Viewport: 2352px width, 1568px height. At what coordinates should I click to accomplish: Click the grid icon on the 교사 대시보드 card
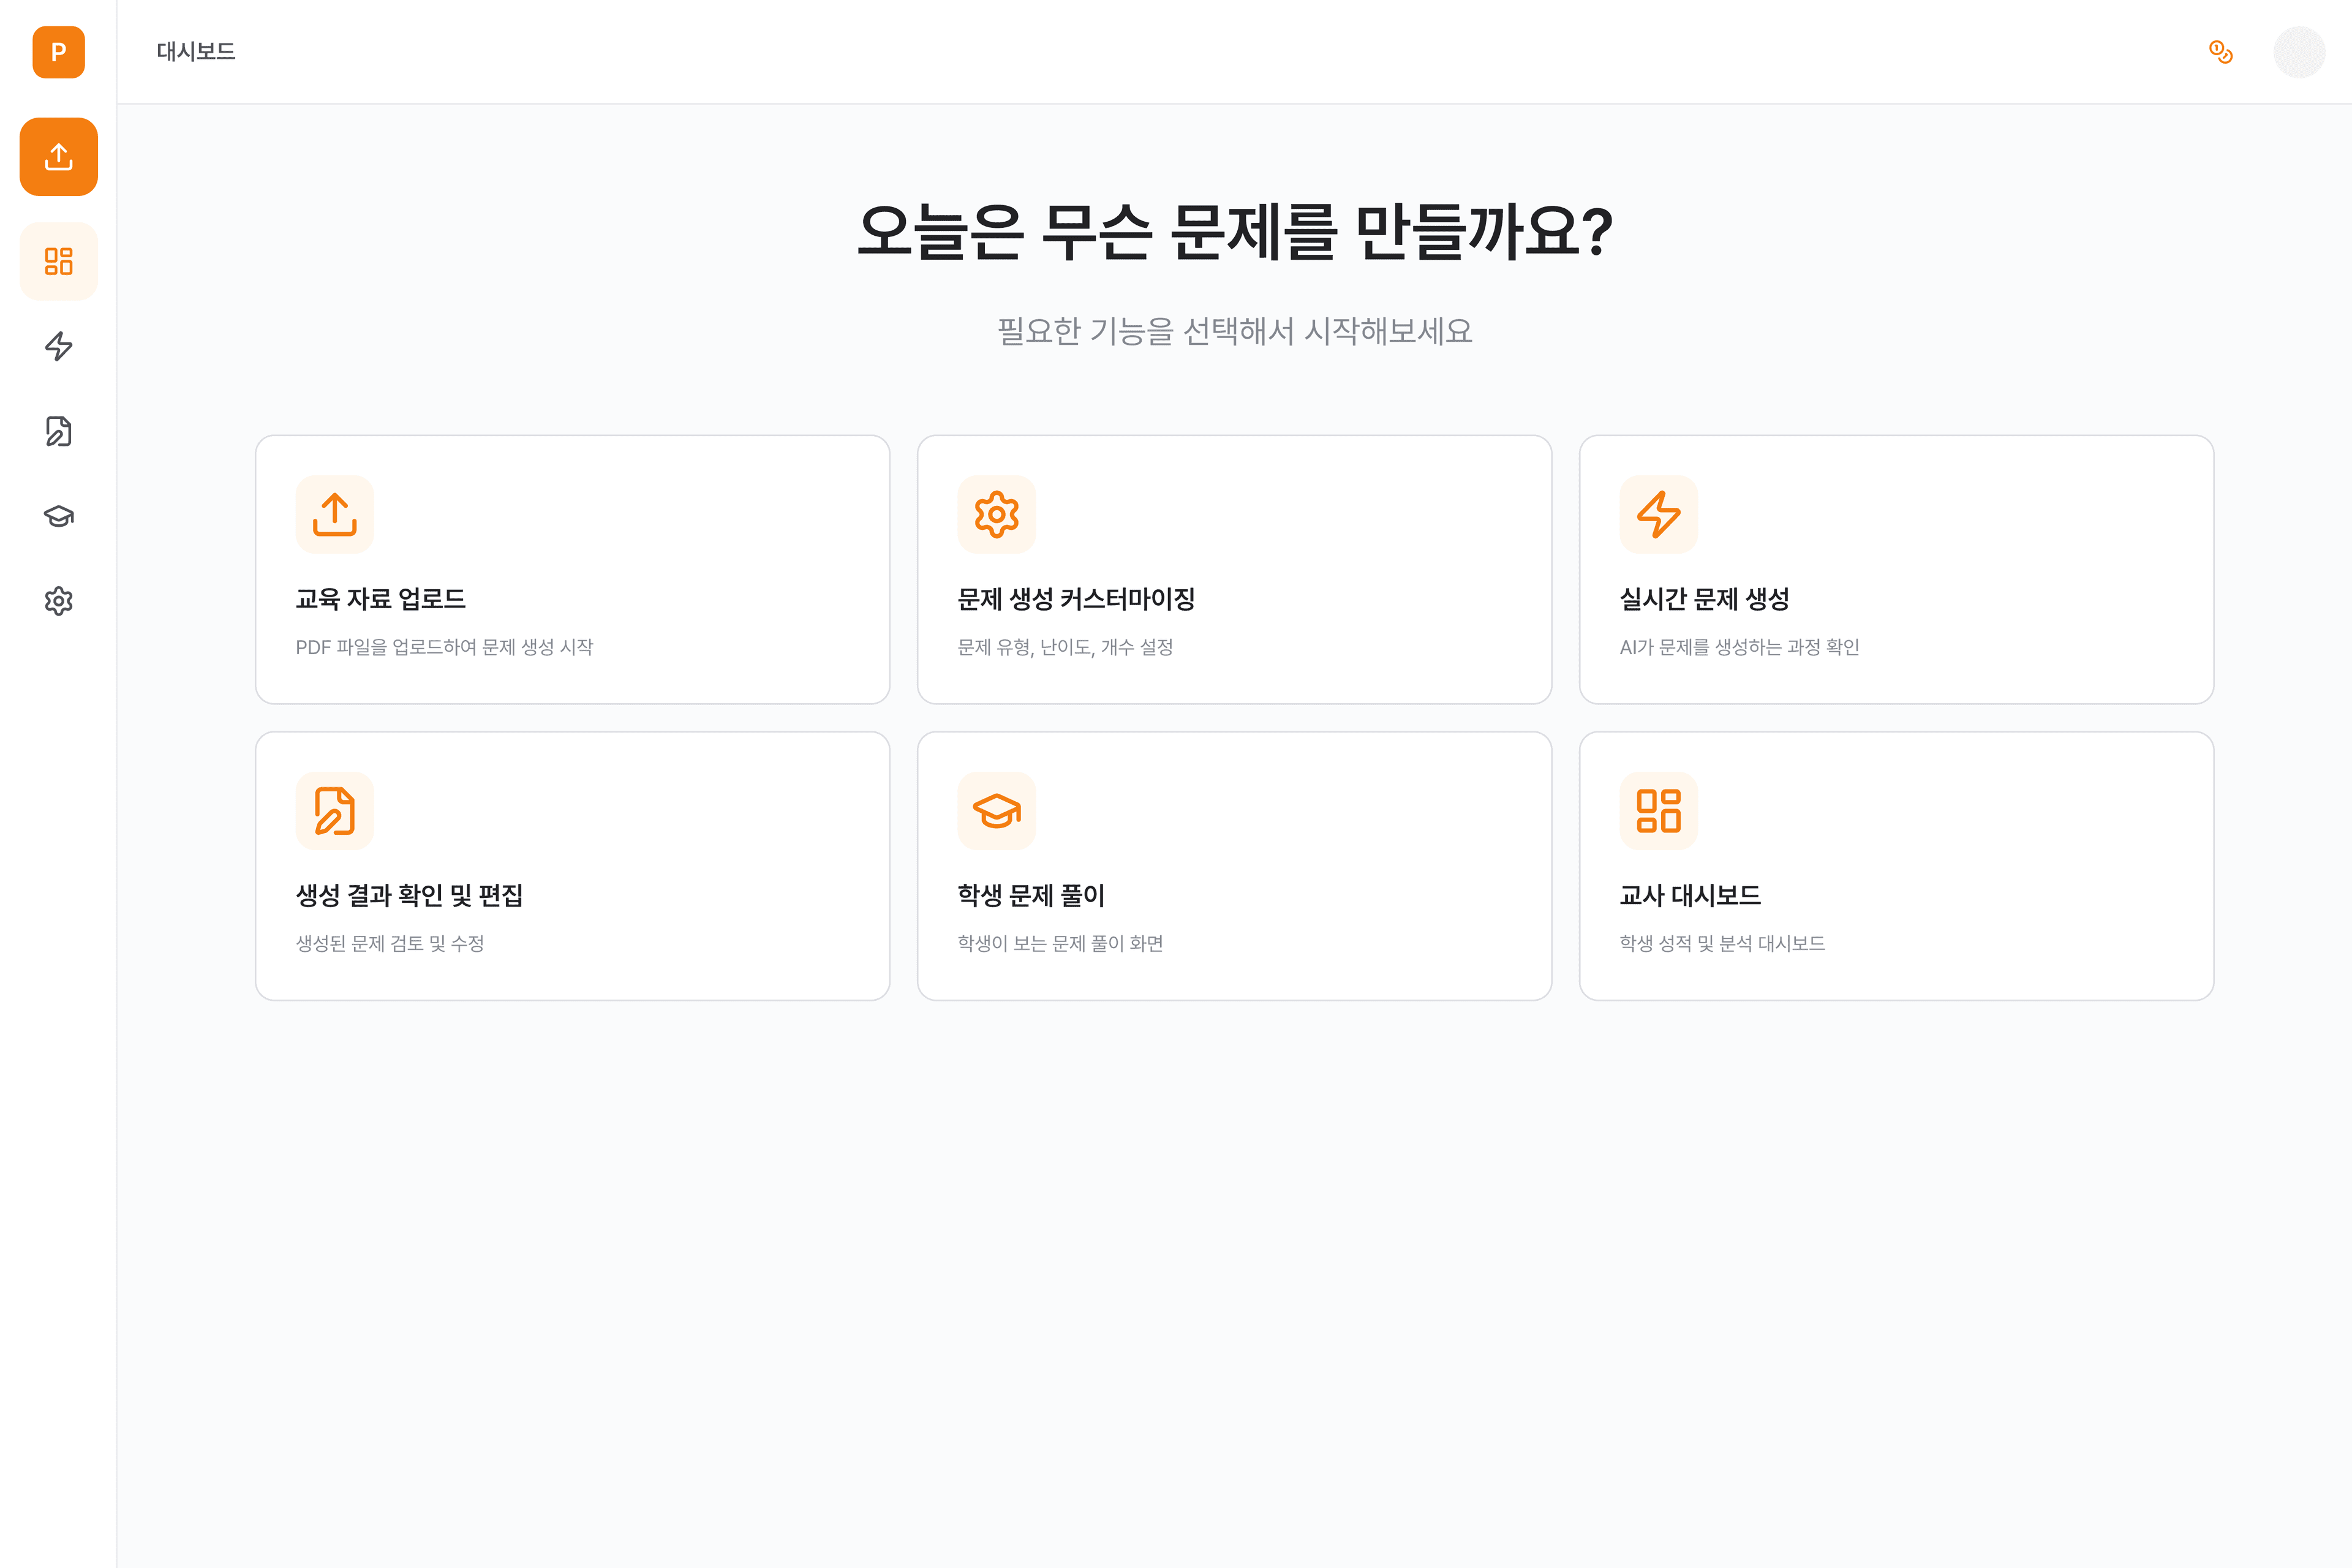[x=1658, y=810]
